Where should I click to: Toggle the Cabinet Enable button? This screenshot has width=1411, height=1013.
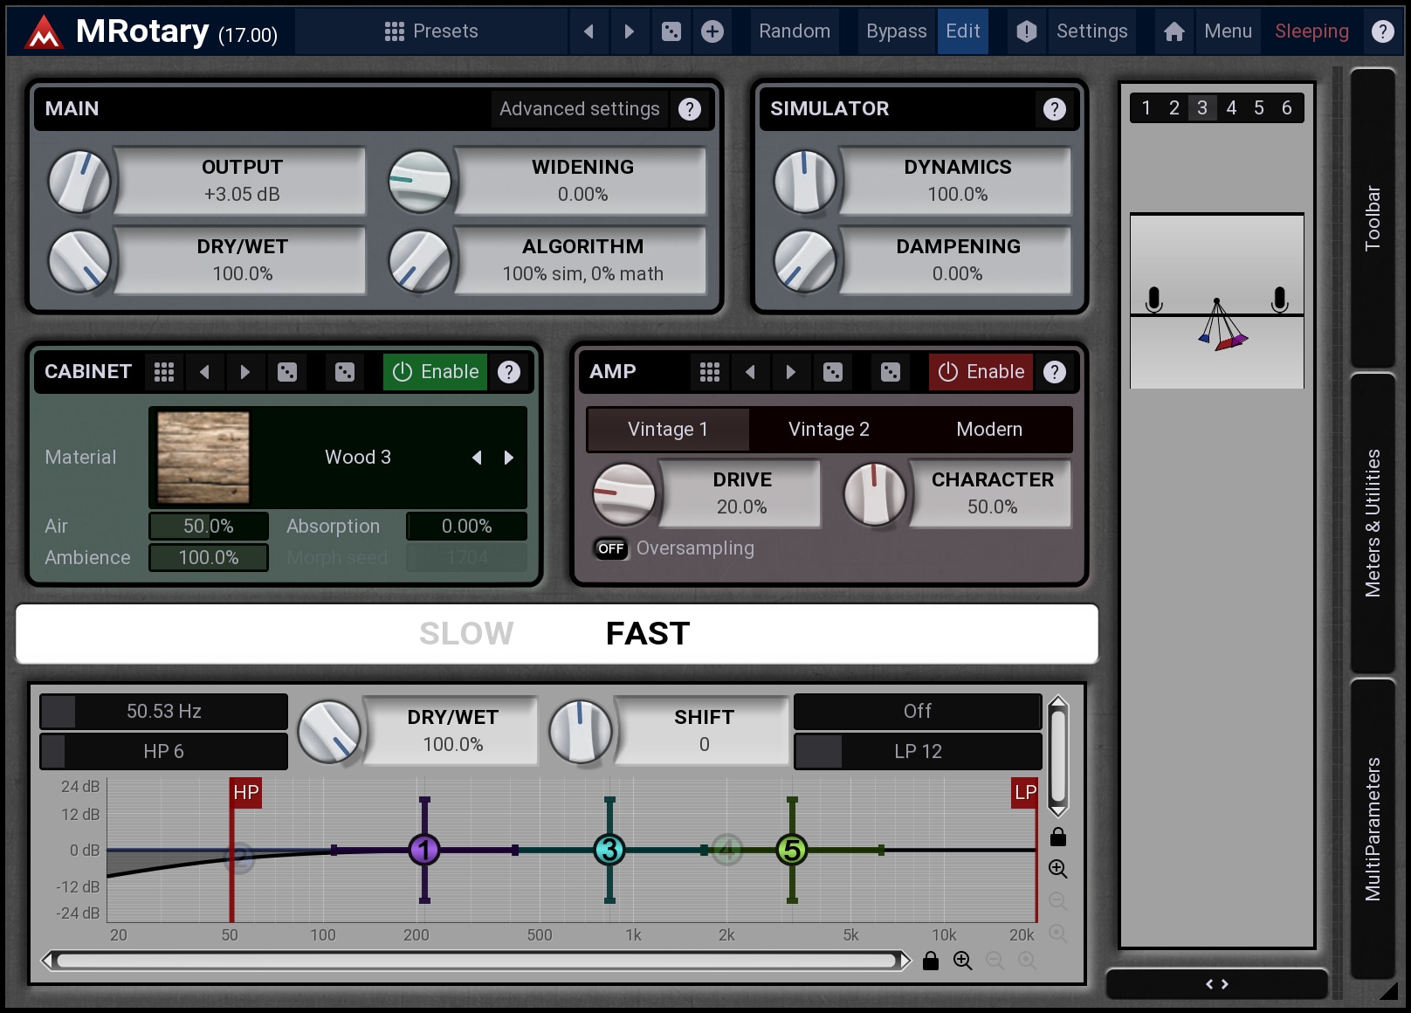(435, 372)
